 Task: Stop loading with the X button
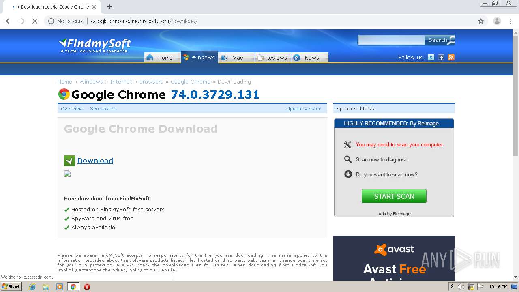click(35, 21)
